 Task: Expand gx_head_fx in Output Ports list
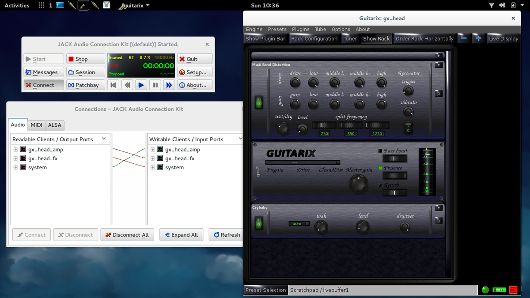pos(15,158)
